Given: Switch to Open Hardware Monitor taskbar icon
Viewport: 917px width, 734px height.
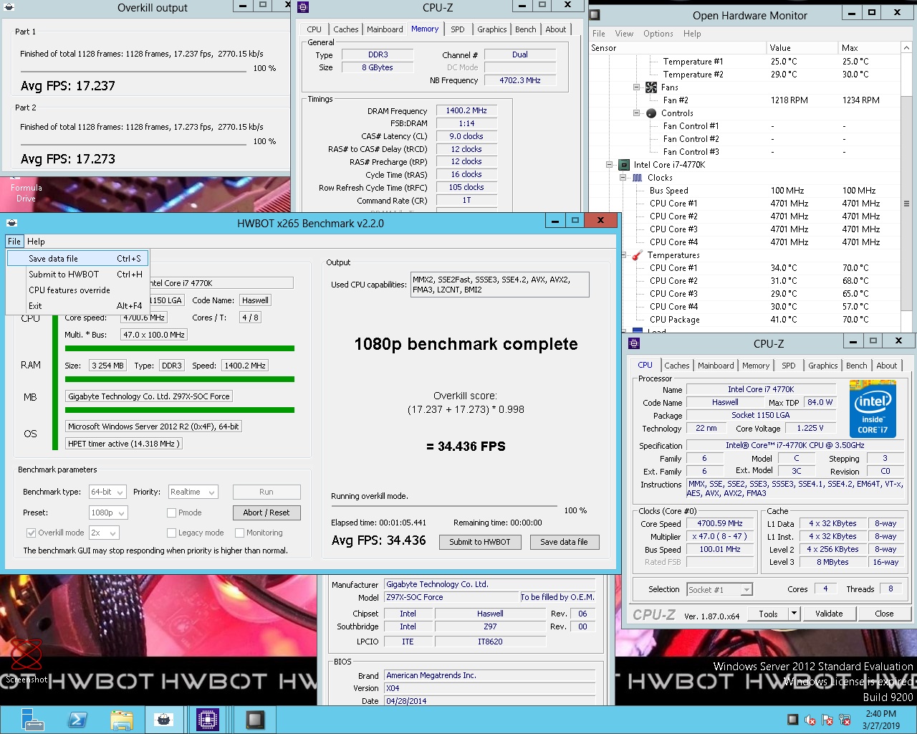Looking at the screenshot, I should coord(255,720).
